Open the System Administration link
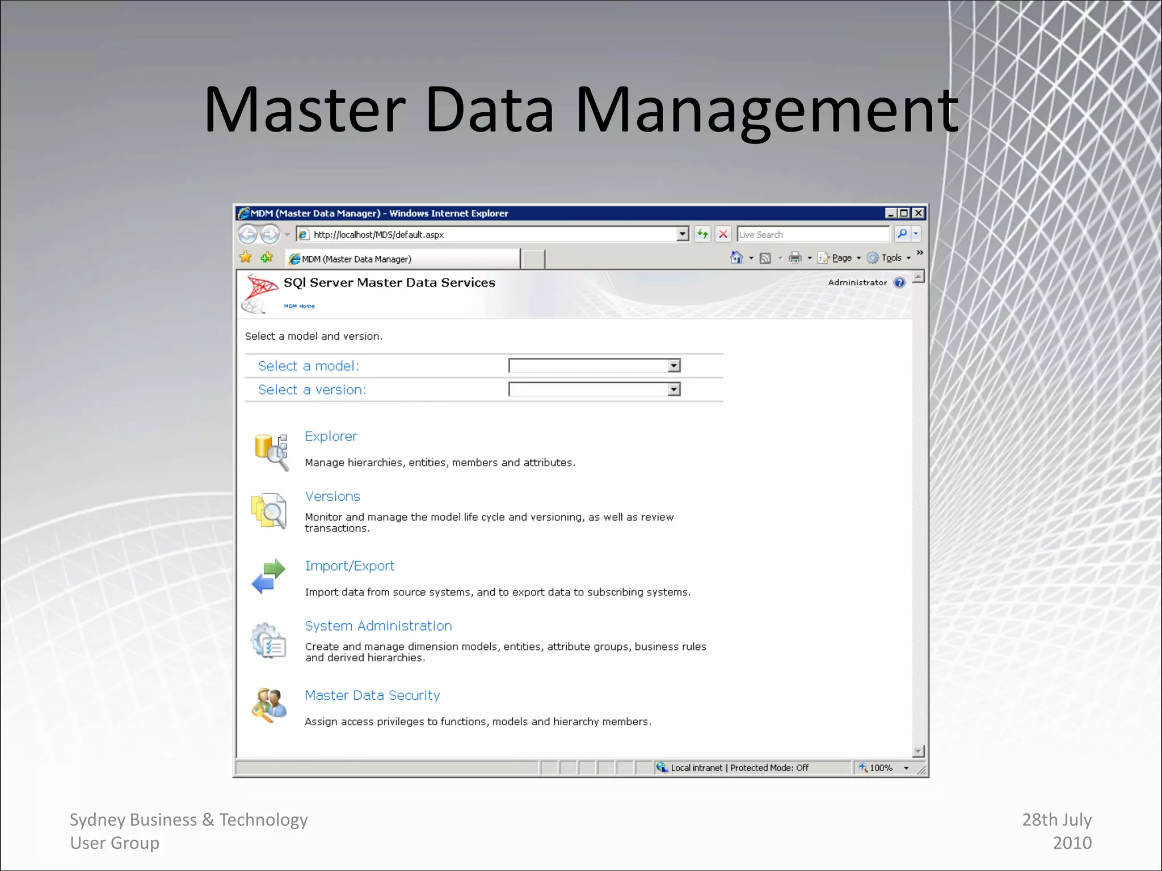1162x871 pixels. coord(378,626)
